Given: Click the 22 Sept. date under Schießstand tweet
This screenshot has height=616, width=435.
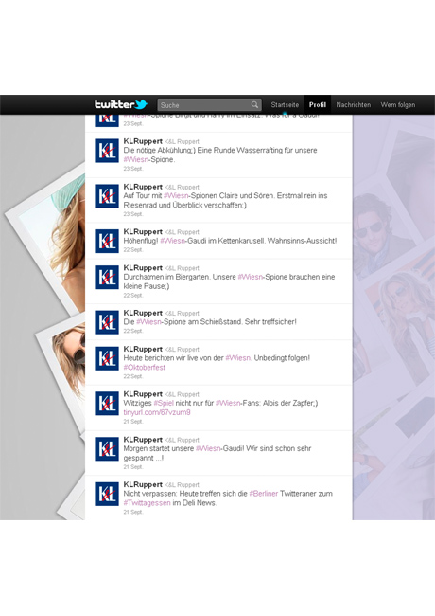Looking at the screenshot, I should click(x=133, y=331).
